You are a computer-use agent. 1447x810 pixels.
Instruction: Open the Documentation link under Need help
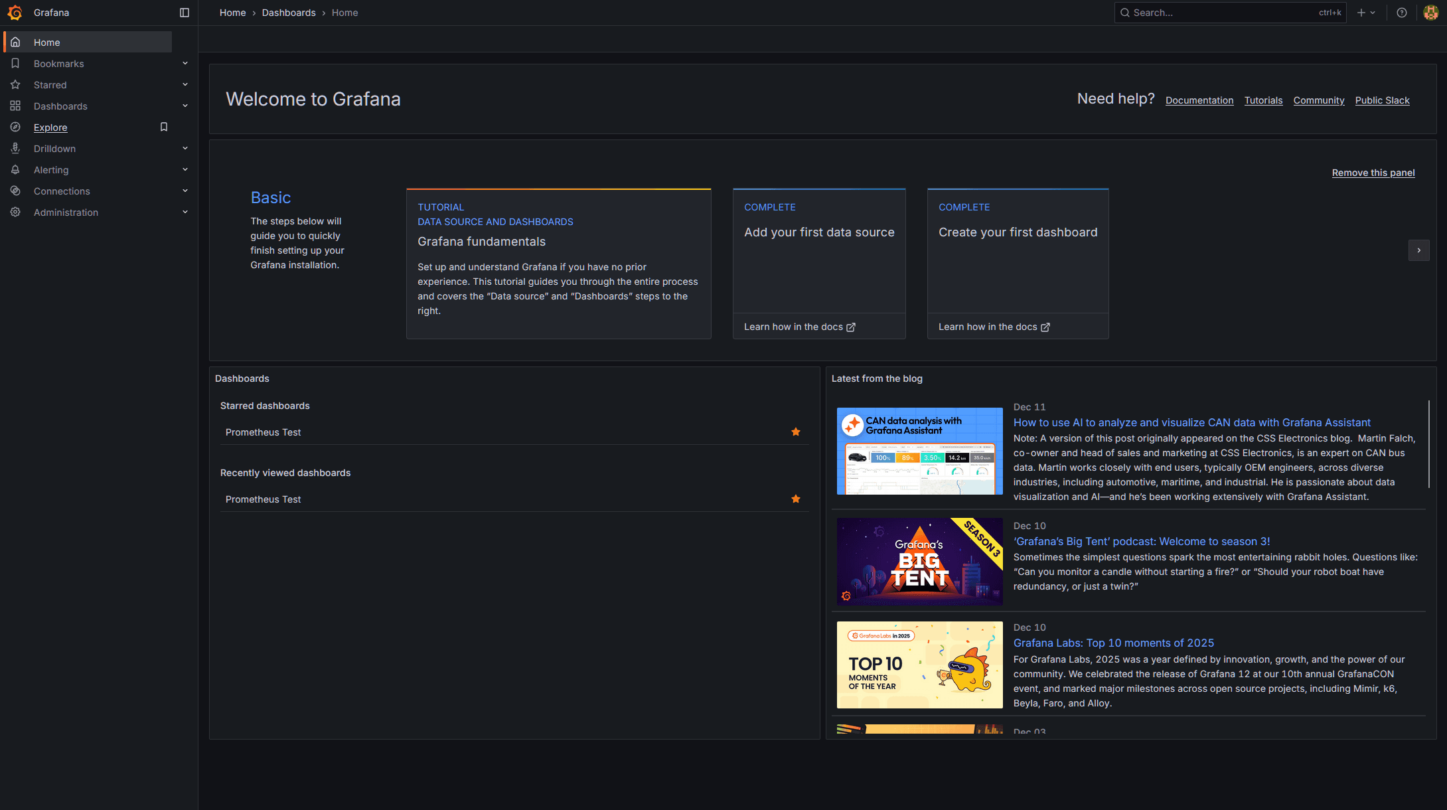coord(1199,100)
